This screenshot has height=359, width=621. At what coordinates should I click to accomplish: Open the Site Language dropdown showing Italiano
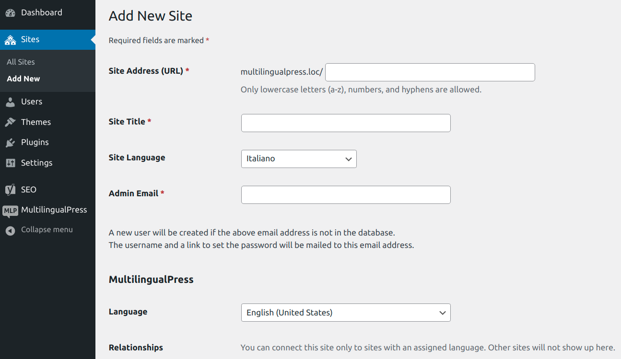(298, 158)
